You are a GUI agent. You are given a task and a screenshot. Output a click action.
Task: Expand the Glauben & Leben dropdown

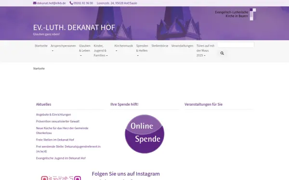(x=85, y=50)
